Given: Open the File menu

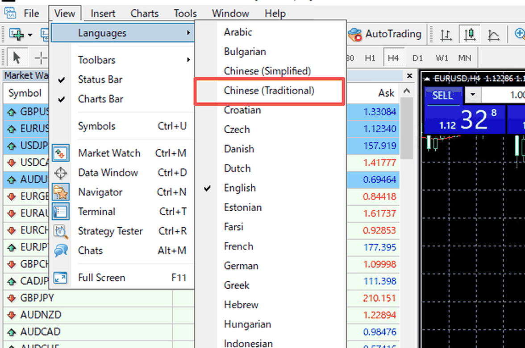Looking at the screenshot, I should coord(31,13).
